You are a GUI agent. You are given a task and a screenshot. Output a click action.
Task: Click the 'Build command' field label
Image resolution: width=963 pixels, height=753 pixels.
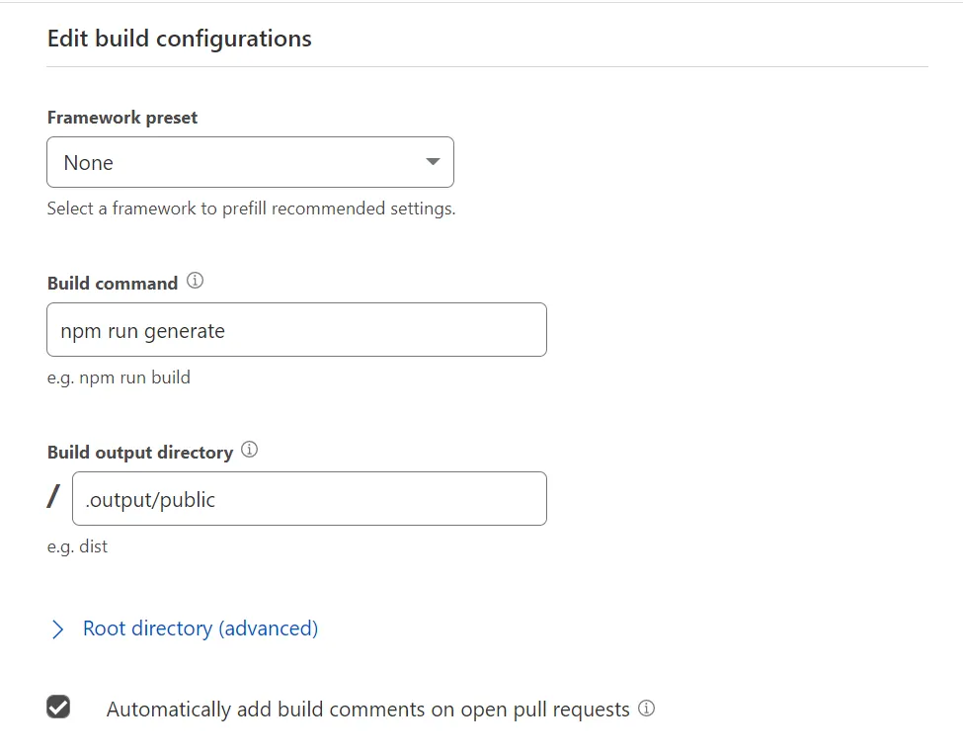pyautogui.click(x=113, y=284)
